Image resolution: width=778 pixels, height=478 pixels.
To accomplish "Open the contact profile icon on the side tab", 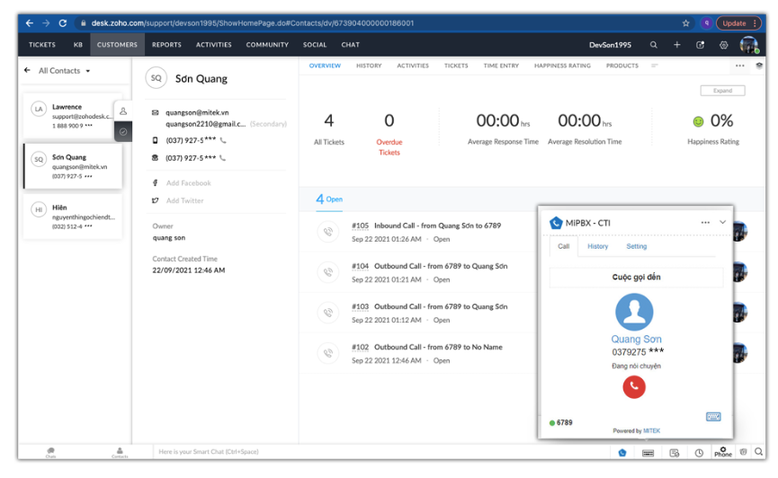I will pos(123,111).
